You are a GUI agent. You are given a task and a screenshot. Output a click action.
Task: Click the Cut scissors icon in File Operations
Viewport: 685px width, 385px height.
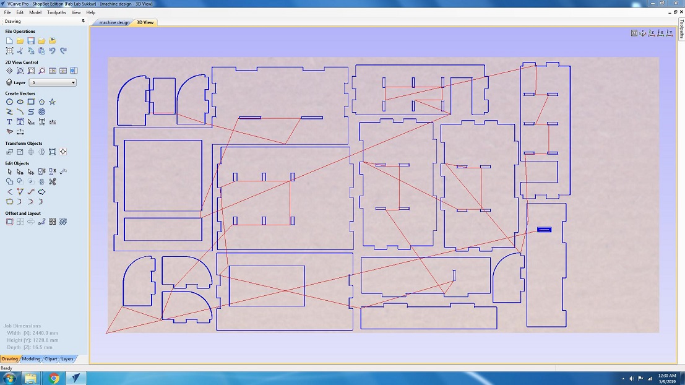click(x=20, y=51)
